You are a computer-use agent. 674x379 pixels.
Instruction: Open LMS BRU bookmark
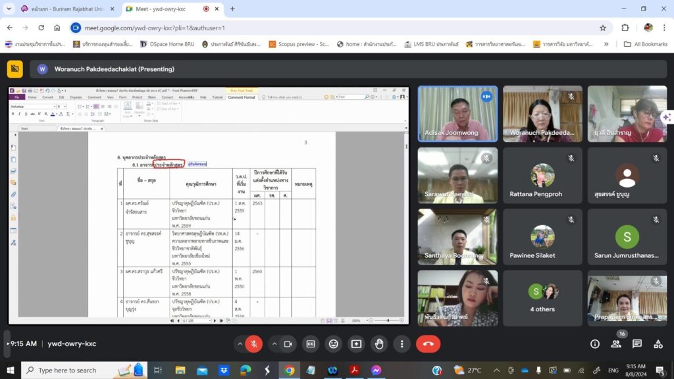[x=431, y=44]
